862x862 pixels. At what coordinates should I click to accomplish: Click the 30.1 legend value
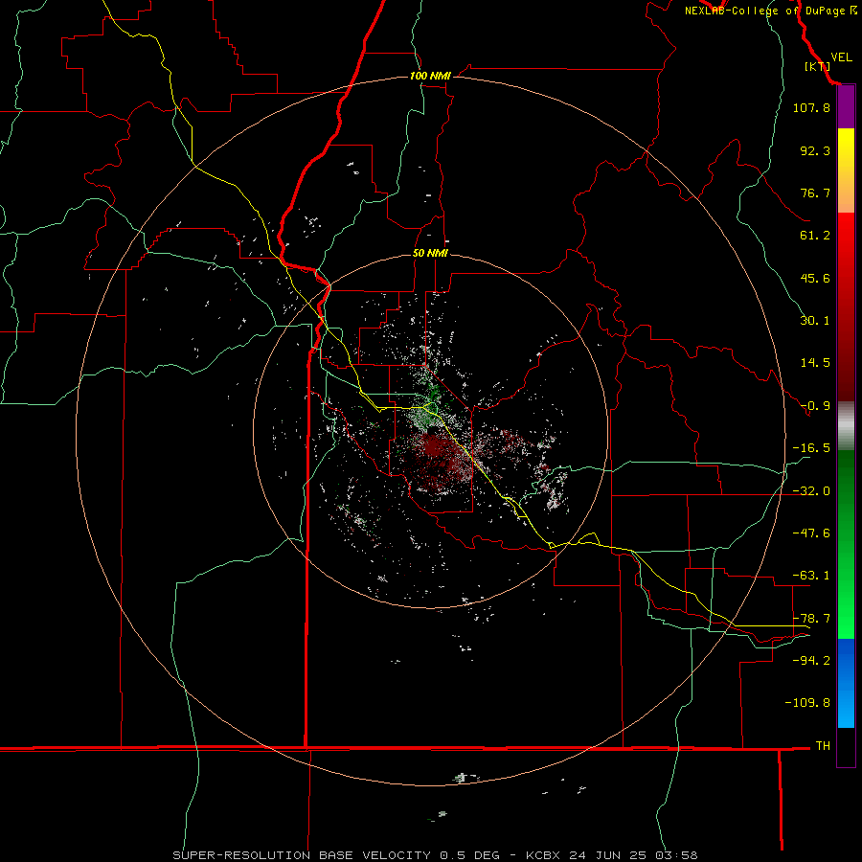coord(815,321)
